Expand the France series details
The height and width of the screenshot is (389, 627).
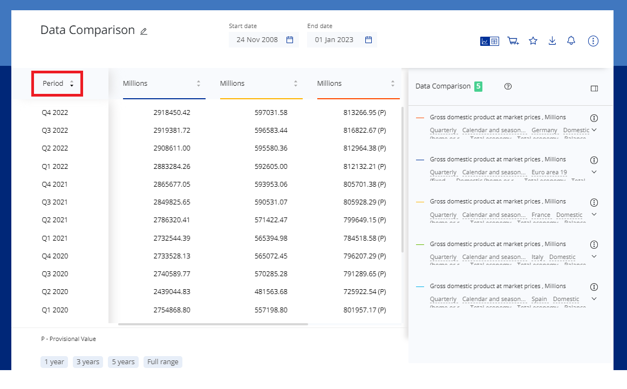(594, 214)
